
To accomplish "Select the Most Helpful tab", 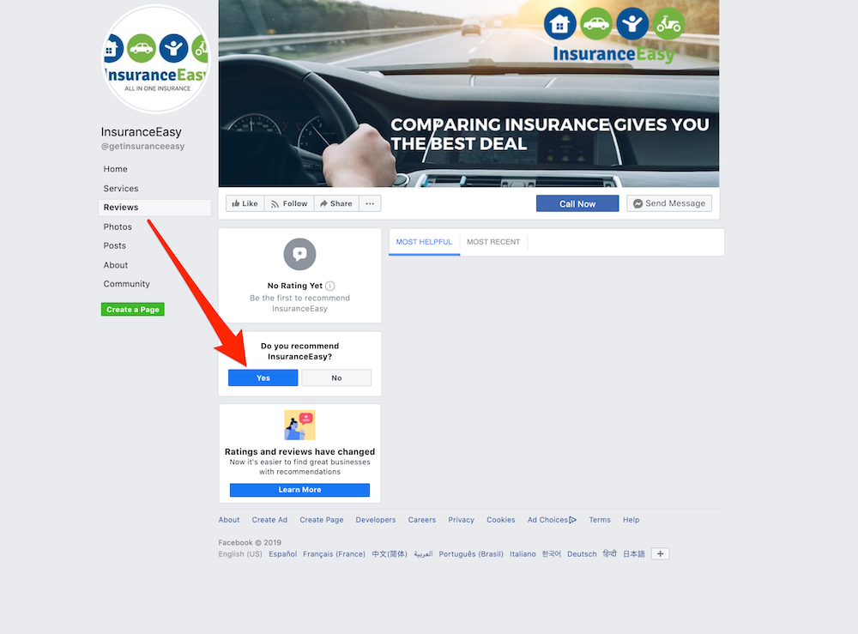I will (424, 242).
